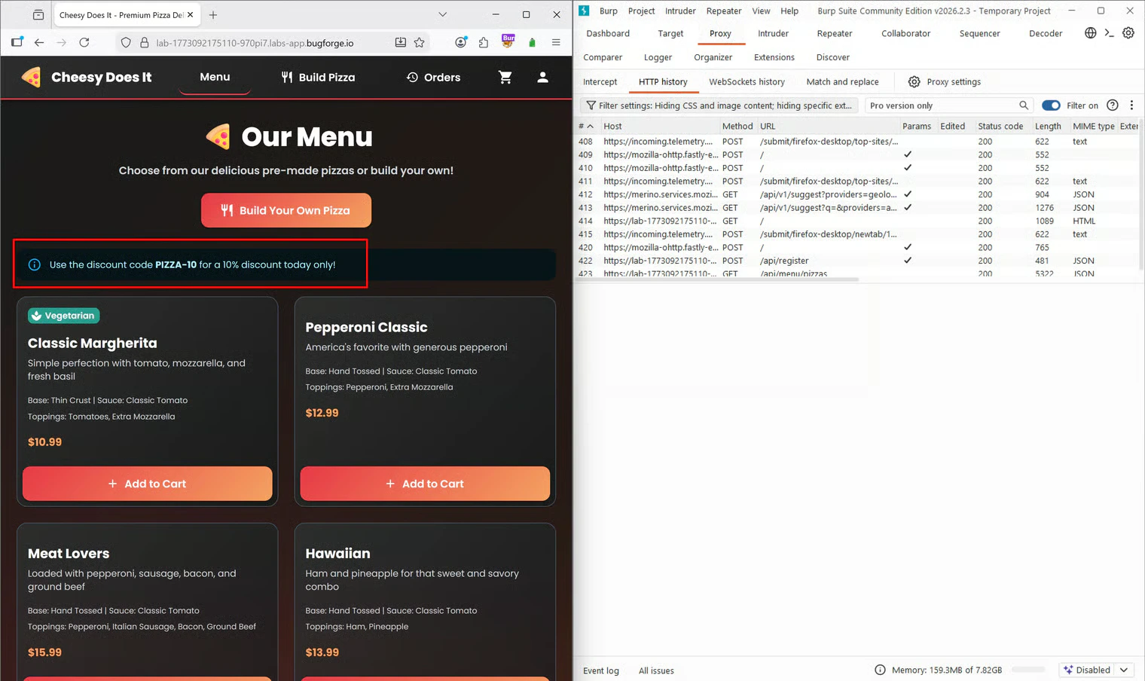Image resolution: width=1145 pixels, height=681 pixels.
Task: Click the Burp extension icon in Firefox toolbar
Action: (x=508, y=41)
